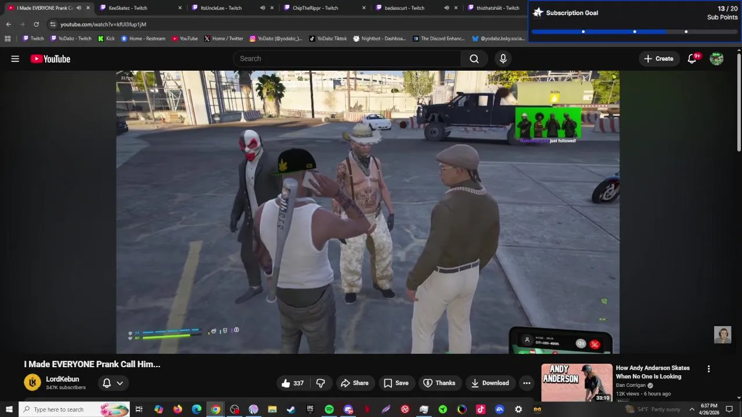Open Microsoft Edge from taskbar
The width and height of the screenshot is (742, 417).
197,409
